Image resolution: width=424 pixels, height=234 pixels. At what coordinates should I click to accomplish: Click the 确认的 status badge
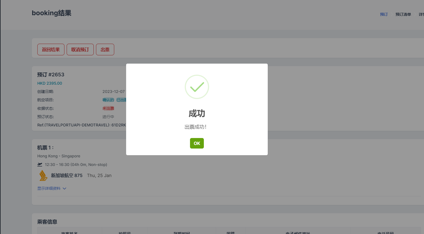[x=108, y=100]
